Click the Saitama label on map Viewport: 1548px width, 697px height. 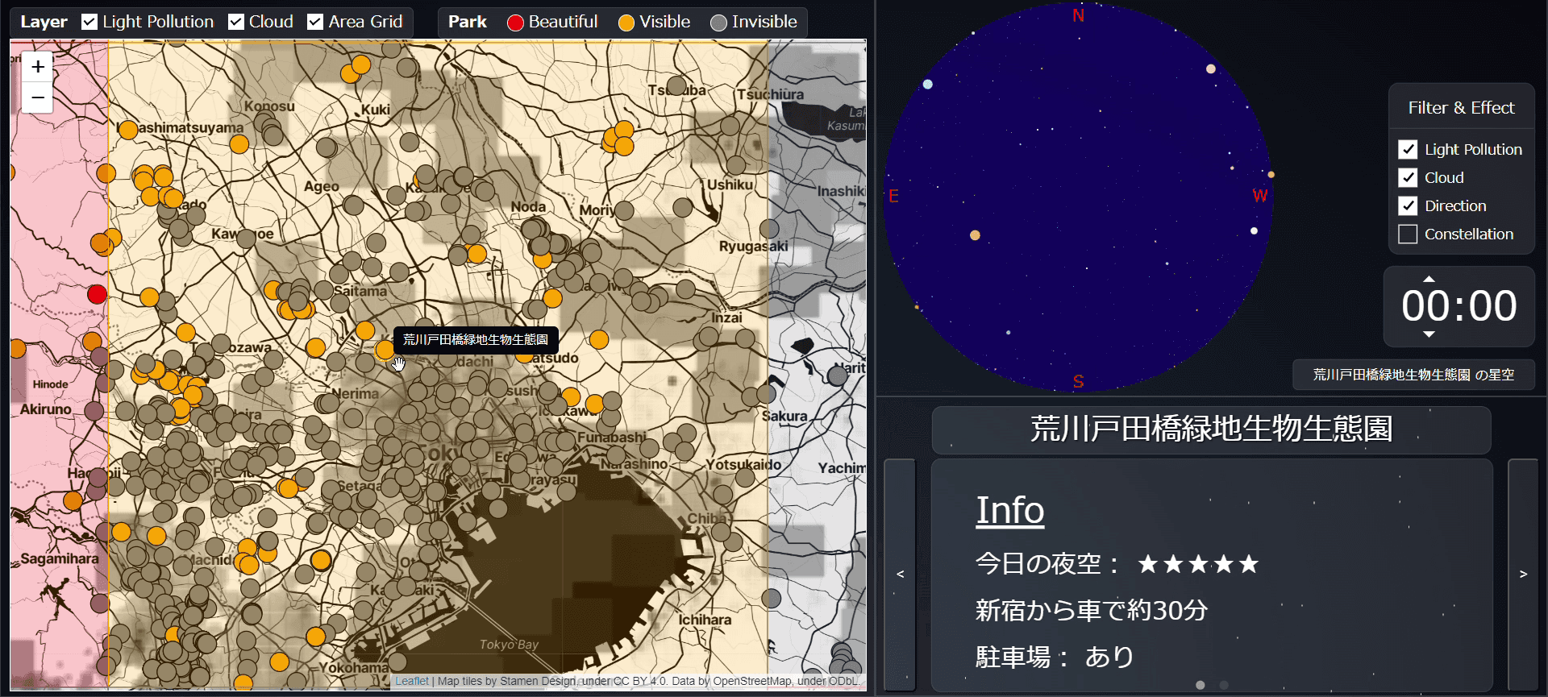click(x=360, y=291)
